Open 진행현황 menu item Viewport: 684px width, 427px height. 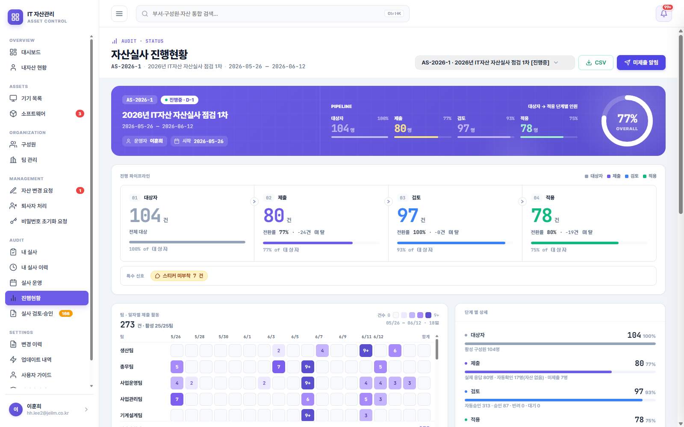[x=47, y=298]
